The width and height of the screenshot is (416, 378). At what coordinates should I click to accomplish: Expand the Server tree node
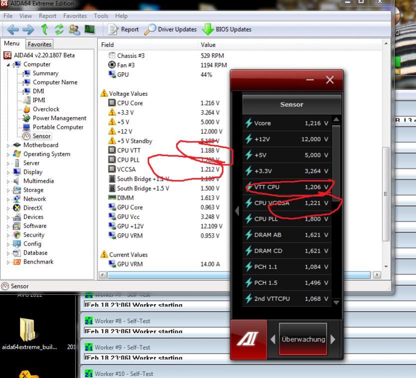pyautogui.click(x=8, y=163)
